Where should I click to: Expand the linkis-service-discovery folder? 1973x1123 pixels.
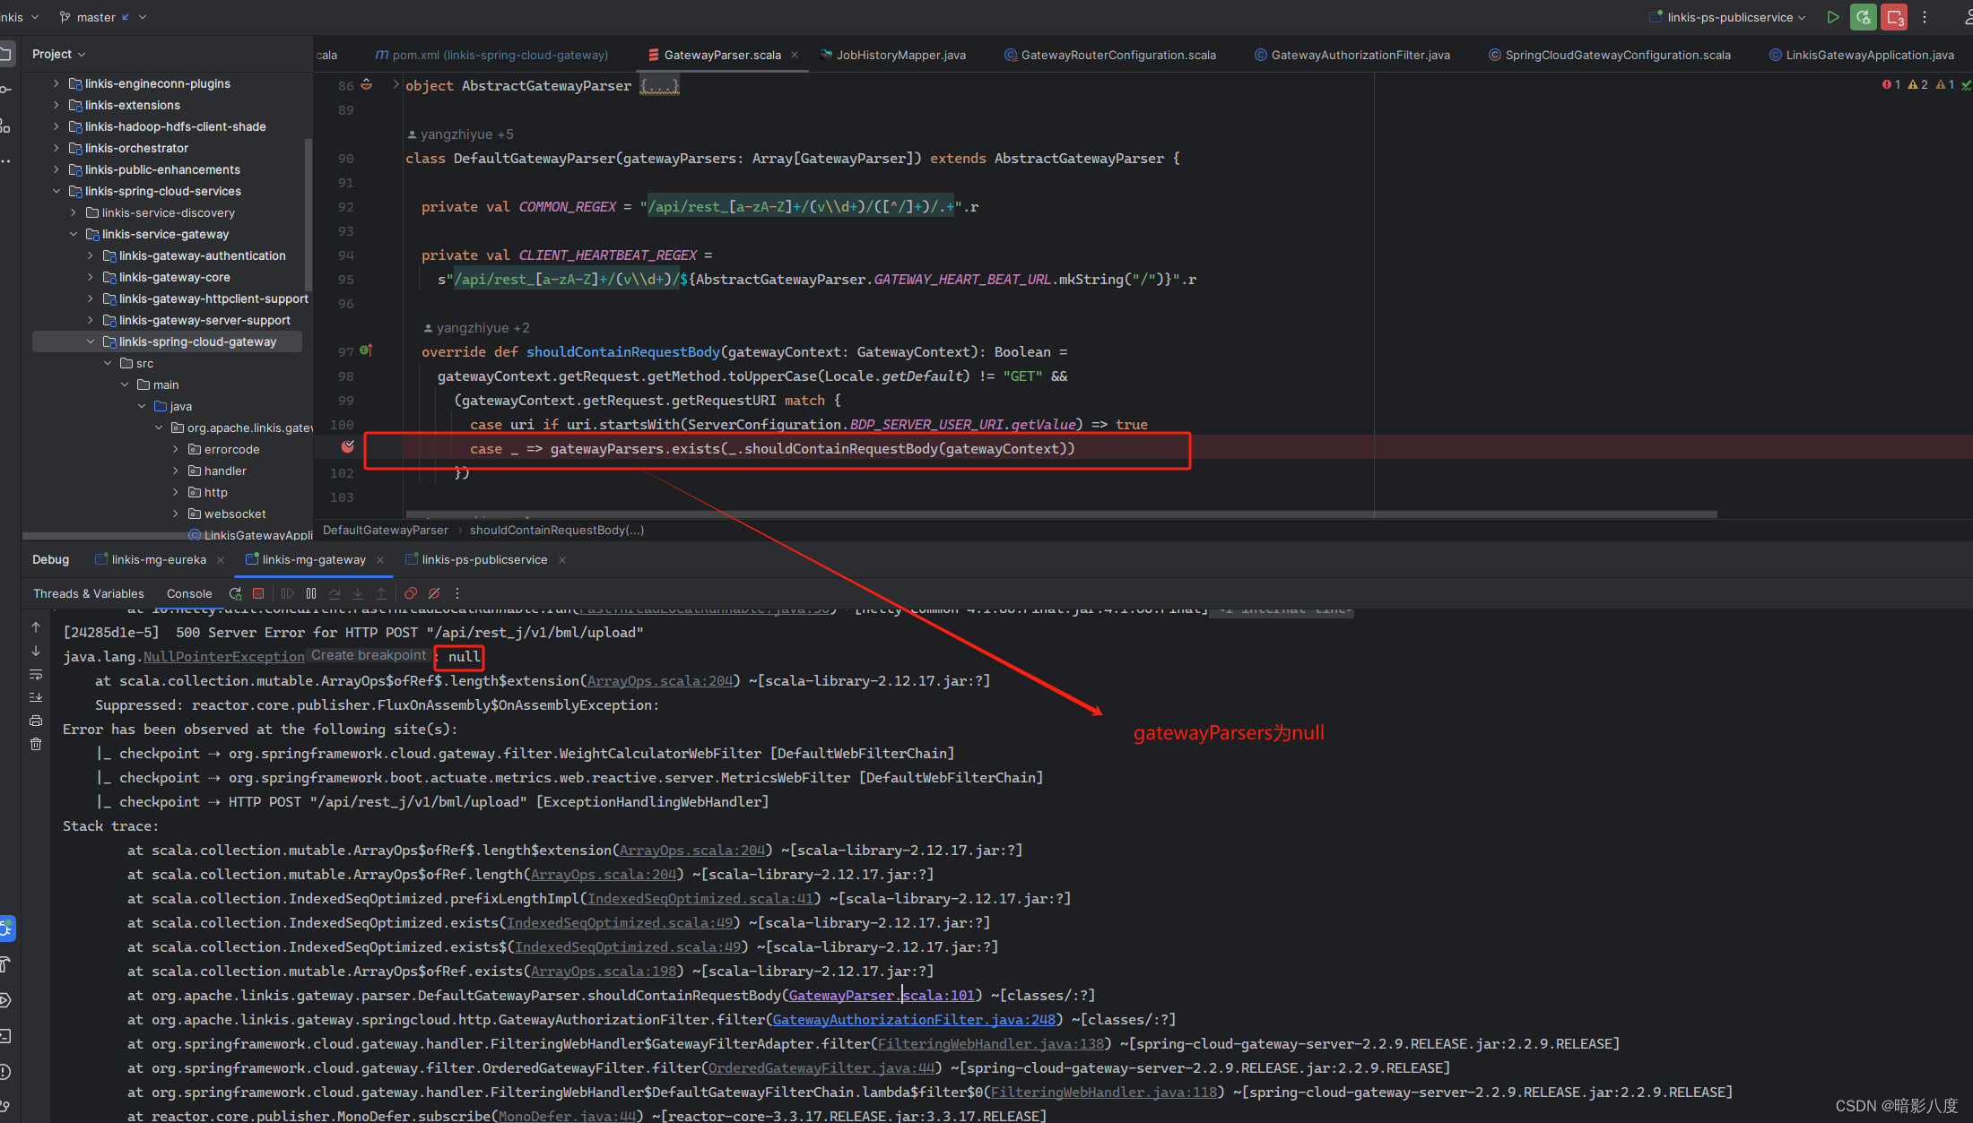pyautogui.click(x=73, y=212)
